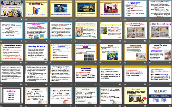Screen dimensions: 172x107
Task: Select grammar slide 28
Action: point(160,74)
